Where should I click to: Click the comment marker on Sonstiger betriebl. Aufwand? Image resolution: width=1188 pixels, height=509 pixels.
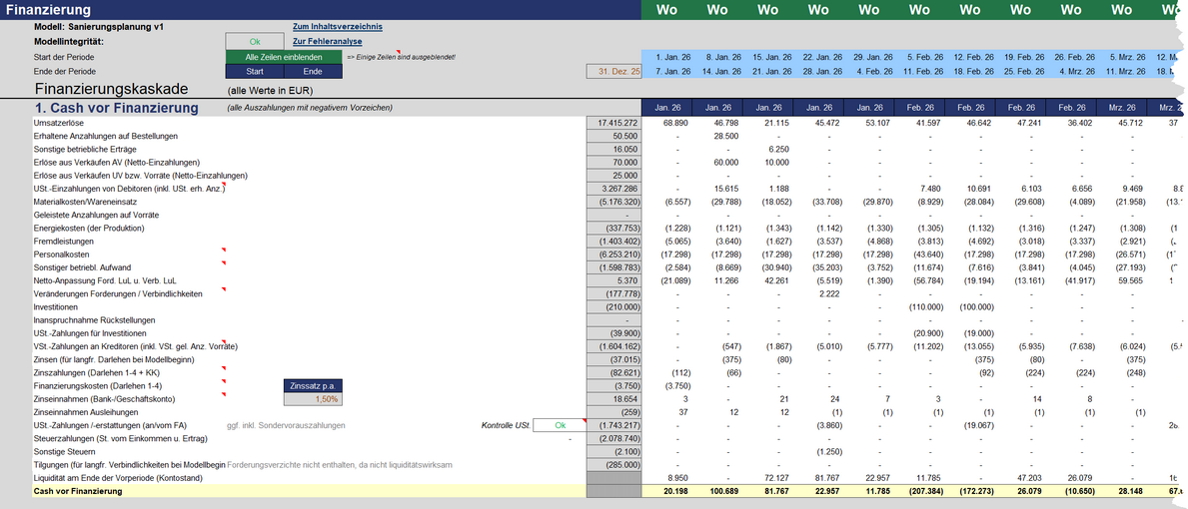pyautogui.click(x=224, y=262)
